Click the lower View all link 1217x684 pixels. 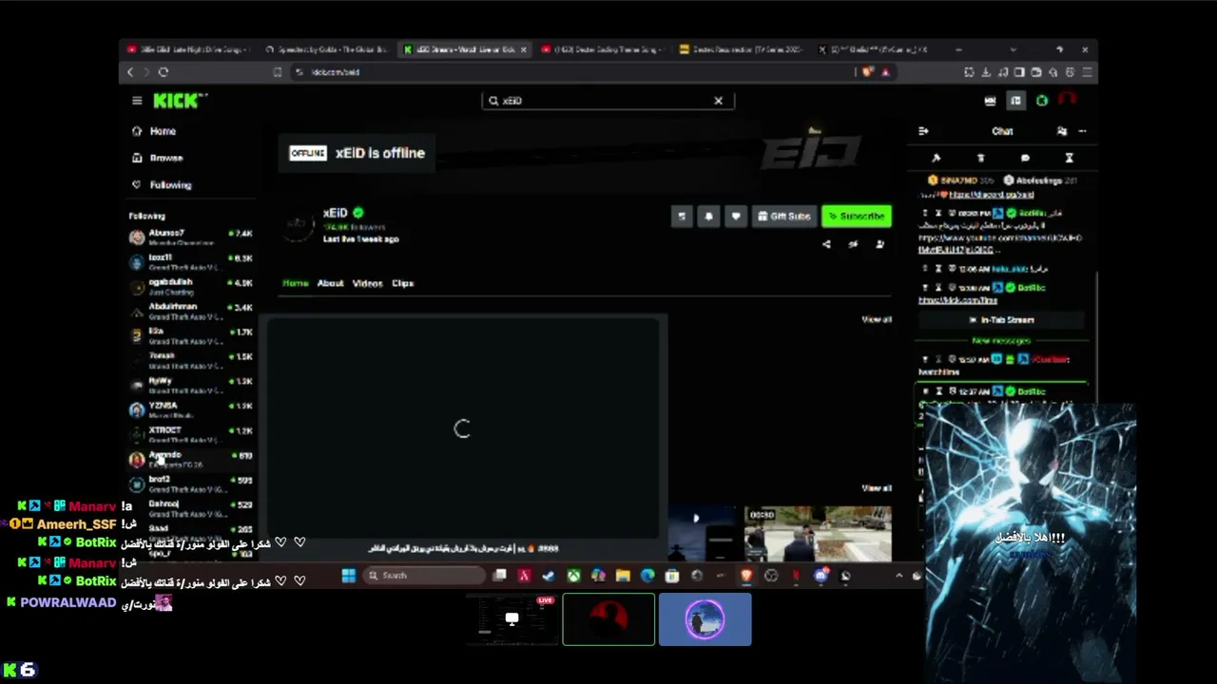coord(877,488)
